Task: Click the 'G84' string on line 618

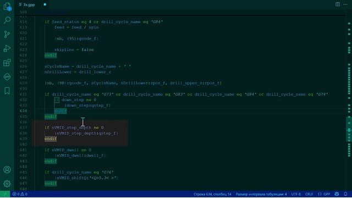Action: 157,22
